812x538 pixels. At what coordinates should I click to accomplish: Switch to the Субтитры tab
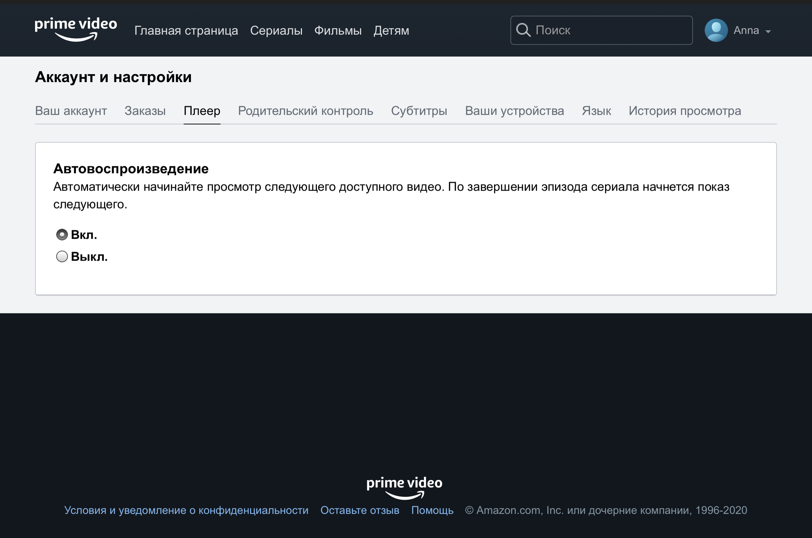pos(419,111)
